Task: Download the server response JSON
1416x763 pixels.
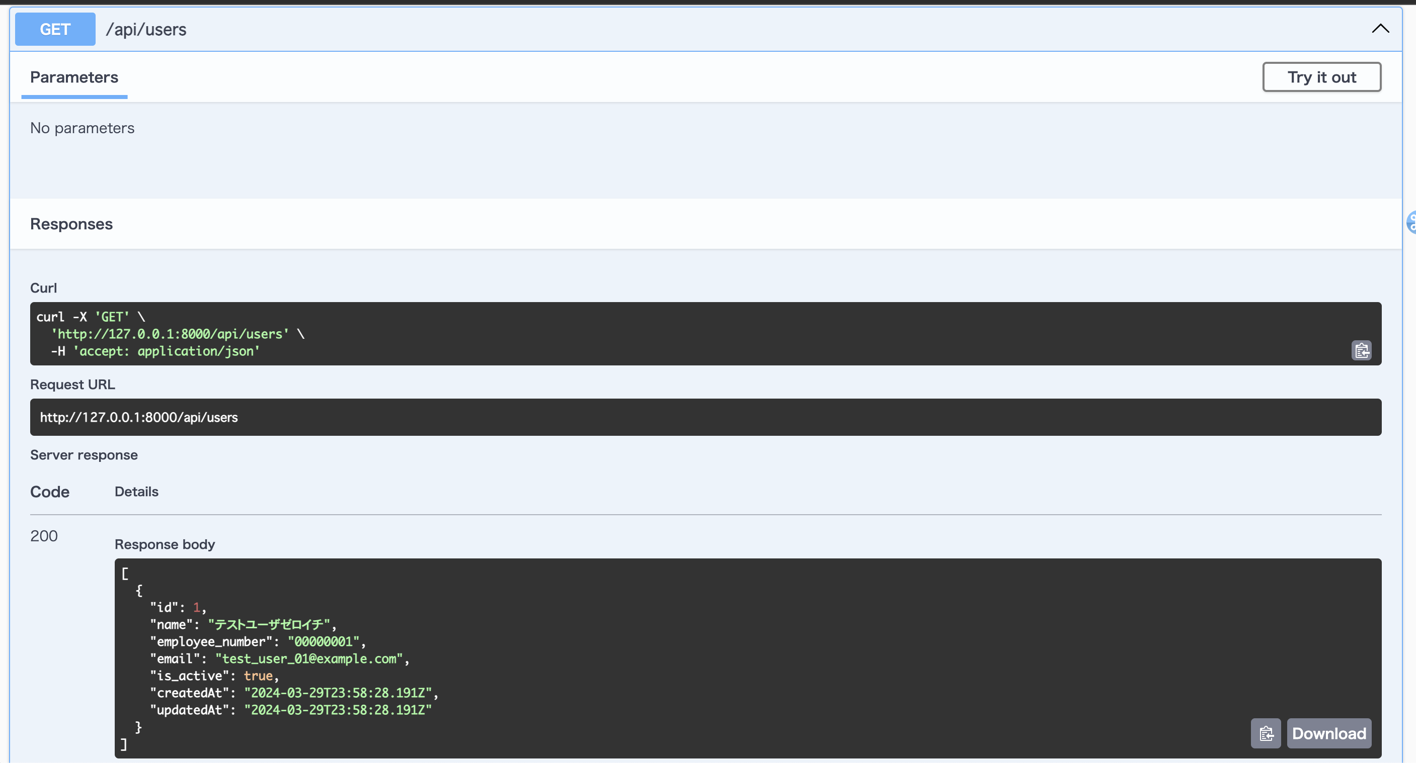Action: tap(1329, 733)
